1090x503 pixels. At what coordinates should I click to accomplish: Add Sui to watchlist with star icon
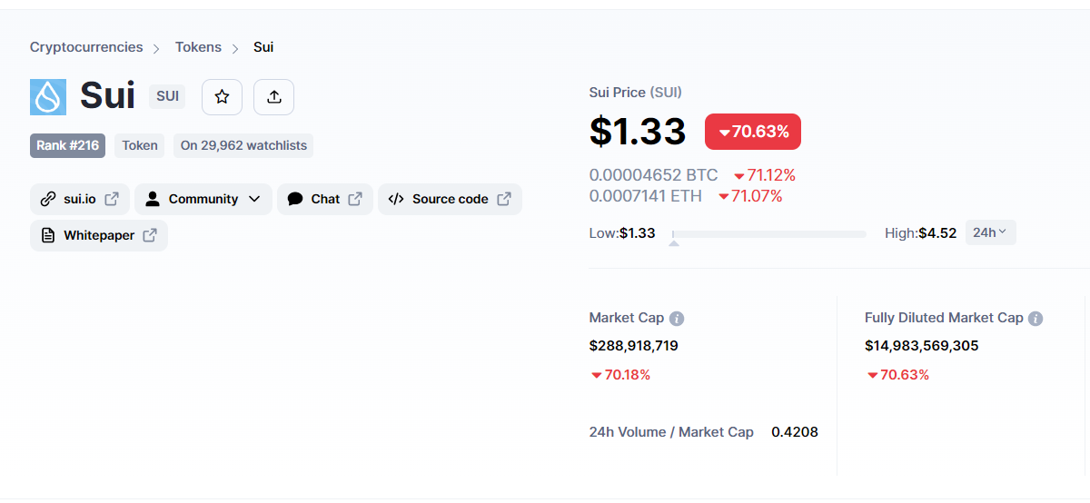[222, 96]
